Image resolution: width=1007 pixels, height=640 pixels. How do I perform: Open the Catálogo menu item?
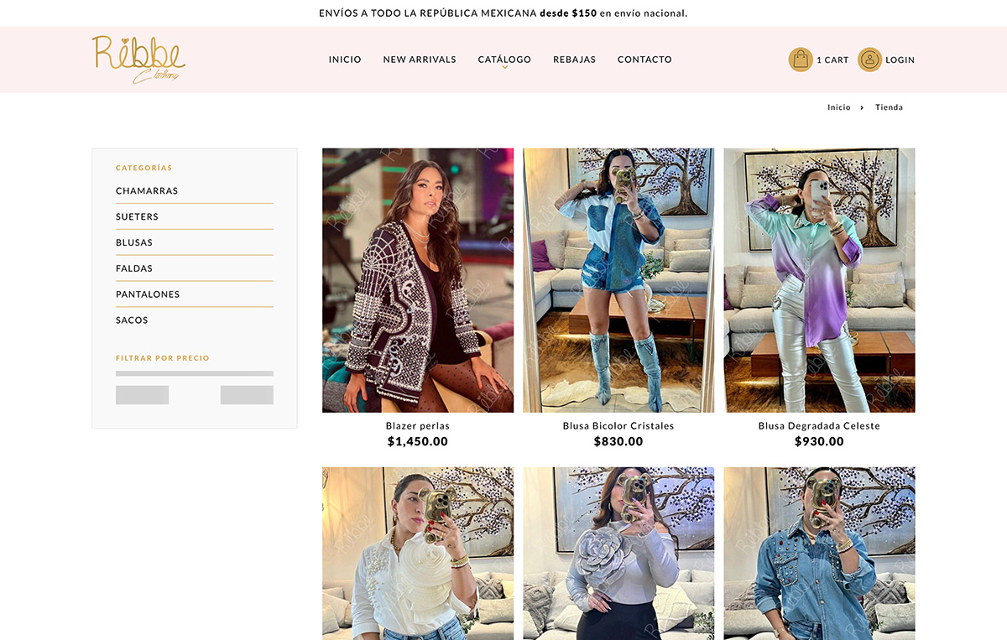[504, 60]
